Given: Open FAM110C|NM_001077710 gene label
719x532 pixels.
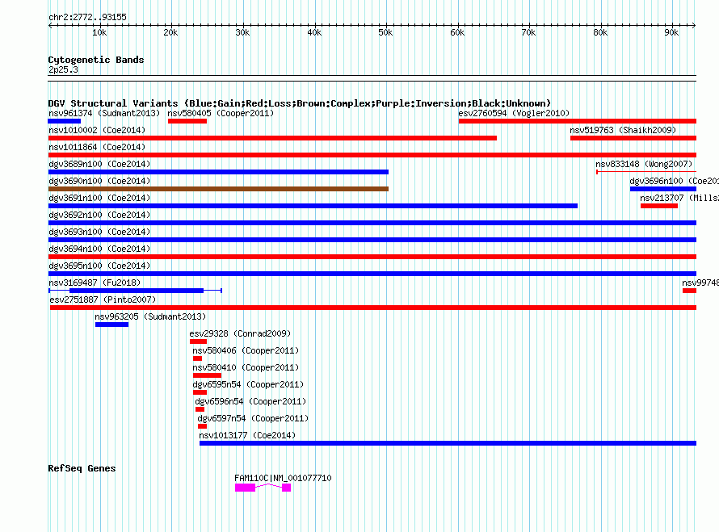Looking at the screenshot, I should (x=283, y=478).
